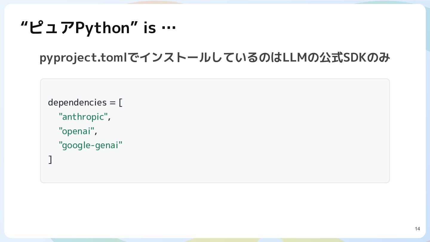Click the slide title "ピュアPython" is …
This screenshot has width=430, height=242.
pyautogui.click(x=99, y=28)
